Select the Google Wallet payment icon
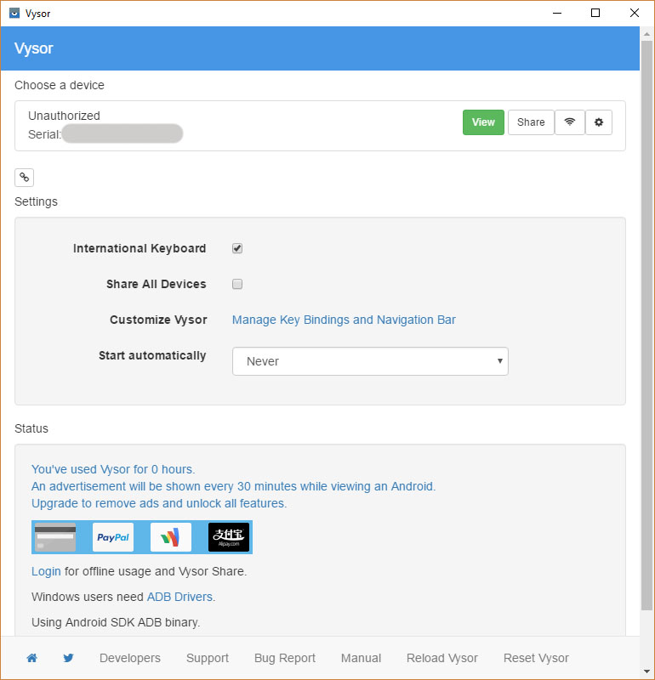 point(171,537)
